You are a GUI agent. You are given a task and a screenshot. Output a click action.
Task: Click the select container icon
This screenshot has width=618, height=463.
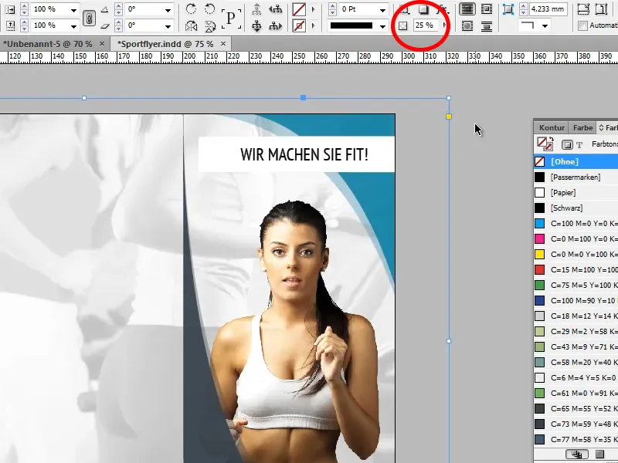point(256,8)
